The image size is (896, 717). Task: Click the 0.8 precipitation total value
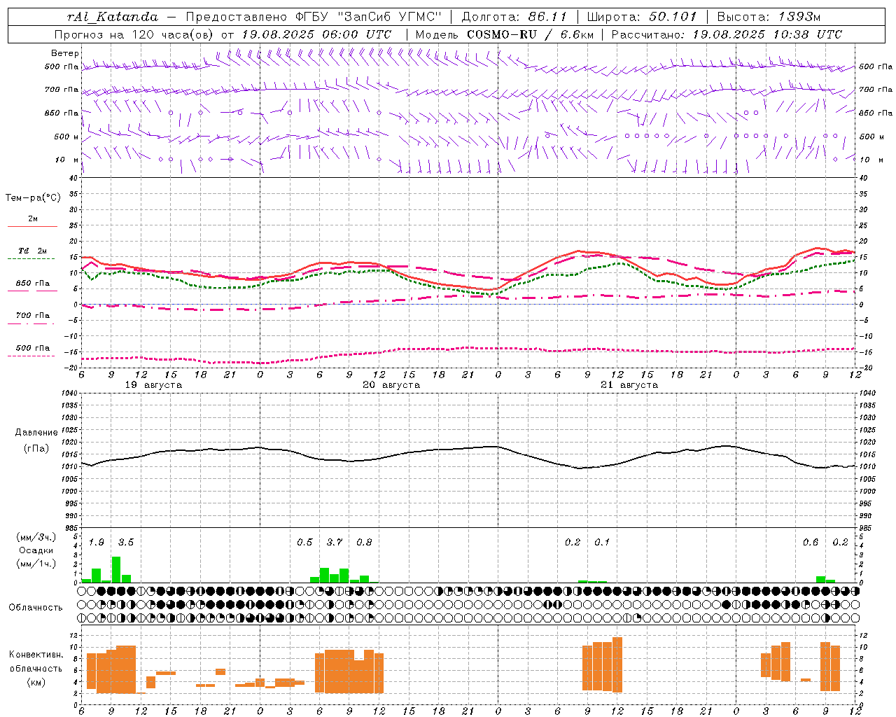tap(364, 543)
